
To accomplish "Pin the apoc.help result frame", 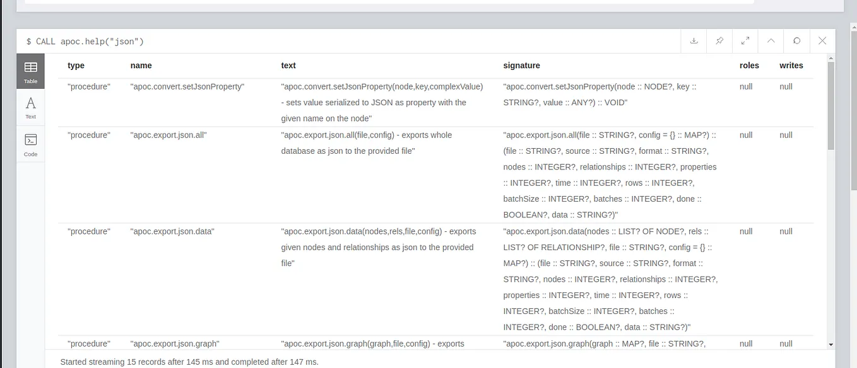I will tap(719, 40).
